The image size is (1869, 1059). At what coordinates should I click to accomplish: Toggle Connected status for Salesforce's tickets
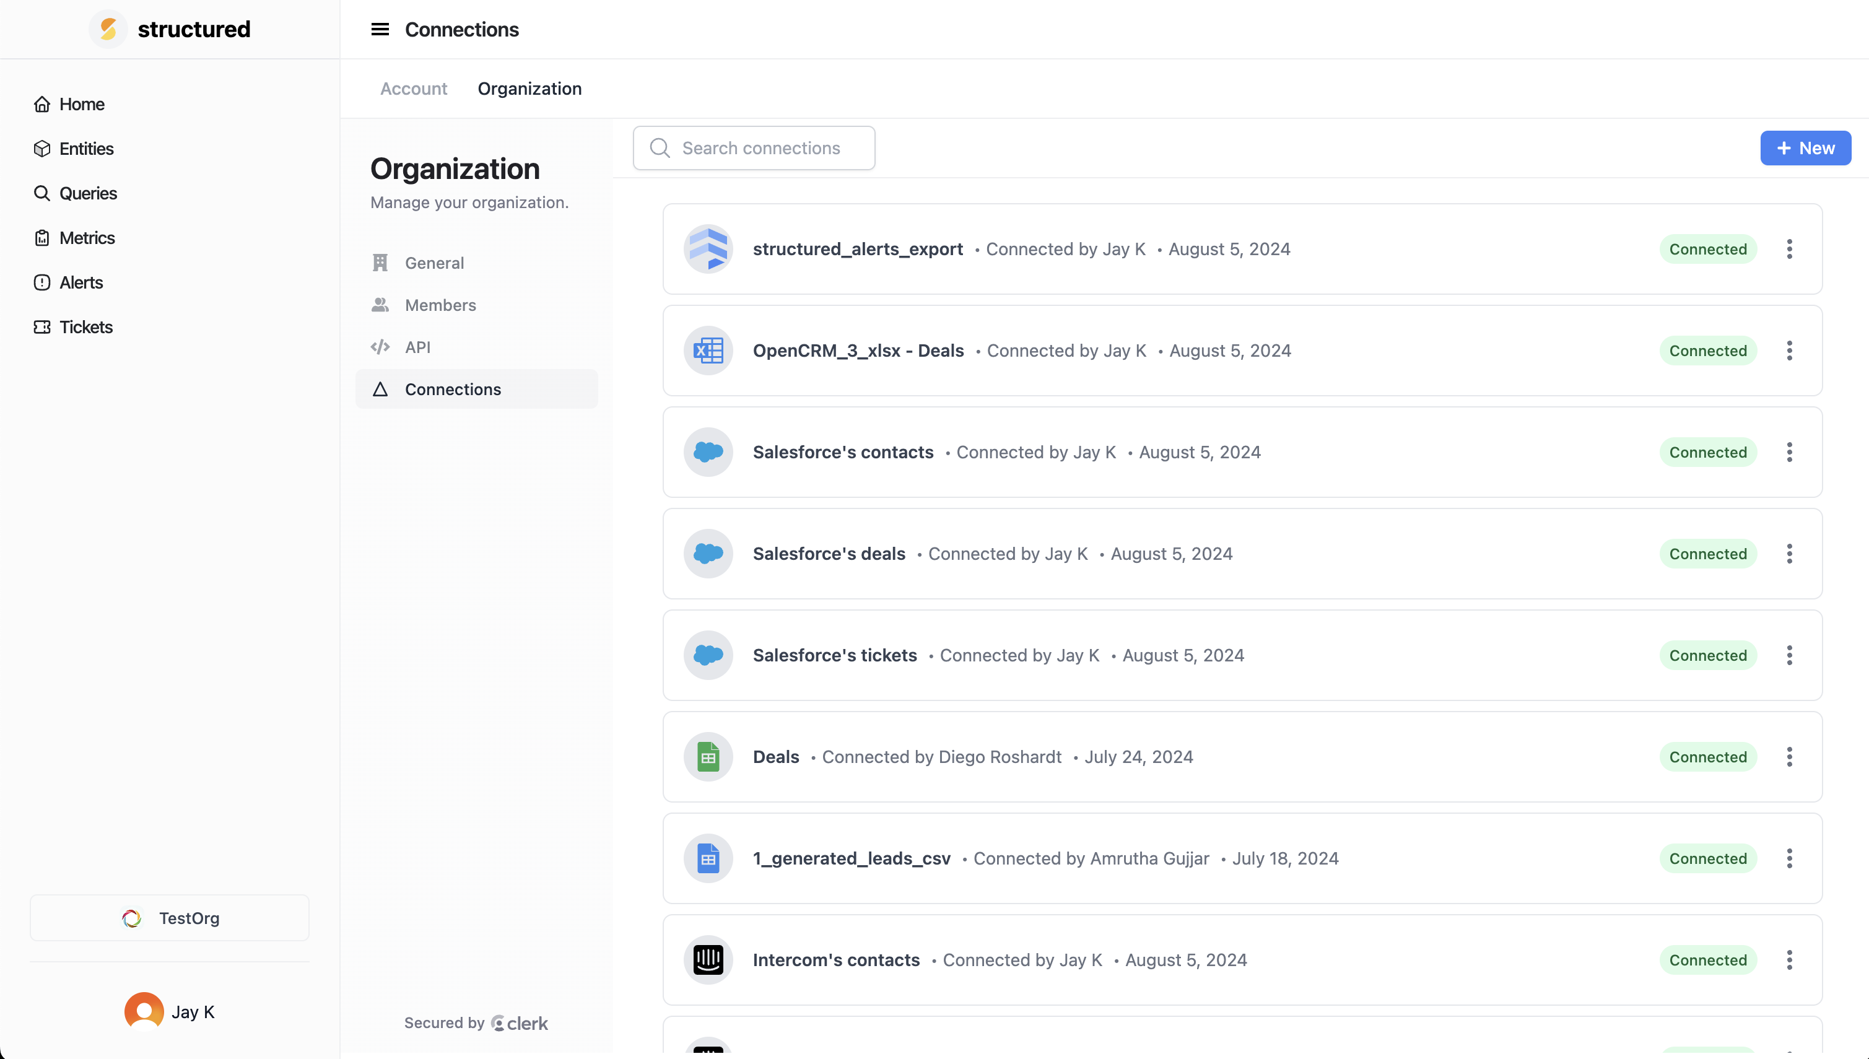click(x=1707, y=656)
